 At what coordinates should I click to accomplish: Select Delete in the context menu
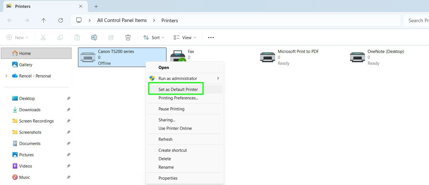pos(185,159)
